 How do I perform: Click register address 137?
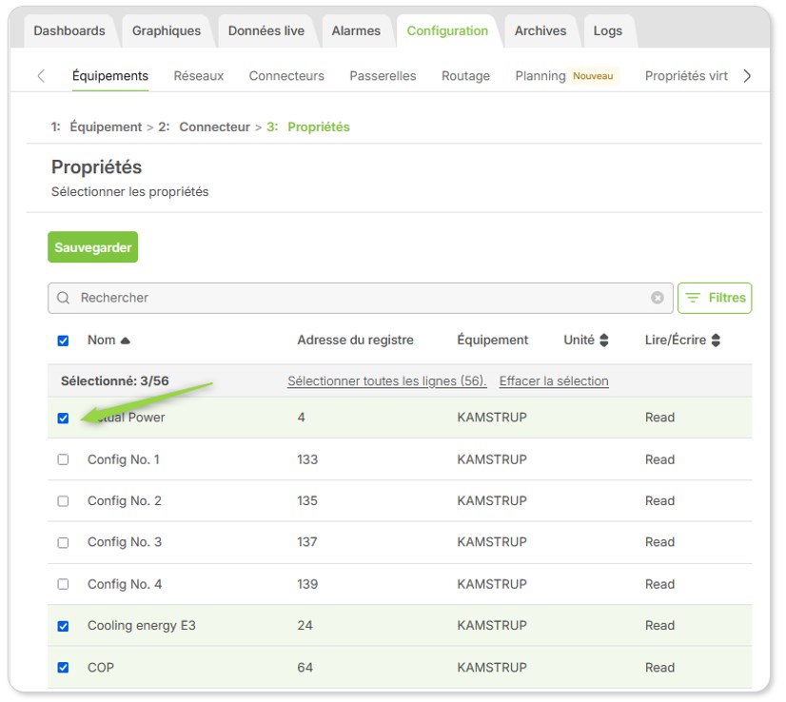[306, 542]
